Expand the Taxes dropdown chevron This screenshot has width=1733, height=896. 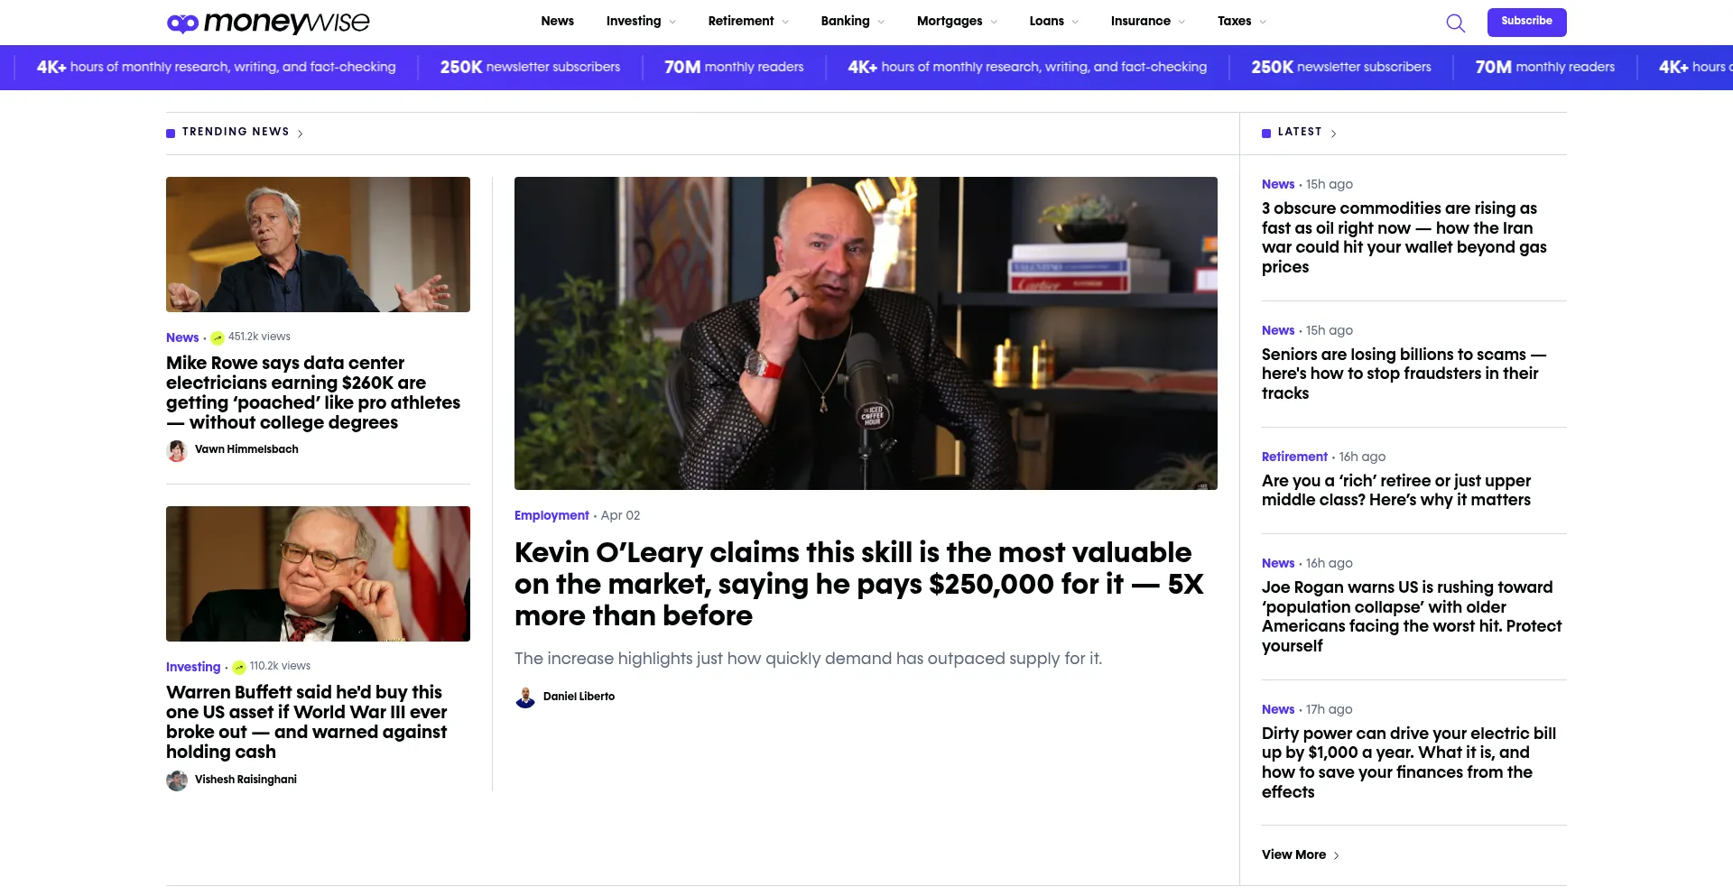coord(1263,23)
